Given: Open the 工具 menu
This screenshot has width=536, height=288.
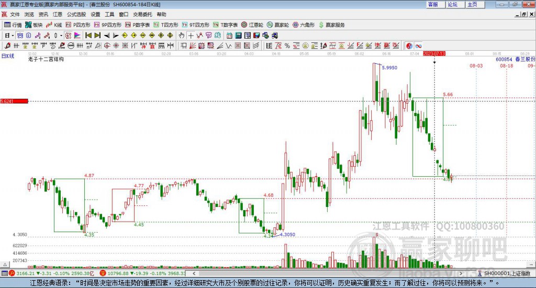Looking at the screenshot, I should tap(109, 14).
